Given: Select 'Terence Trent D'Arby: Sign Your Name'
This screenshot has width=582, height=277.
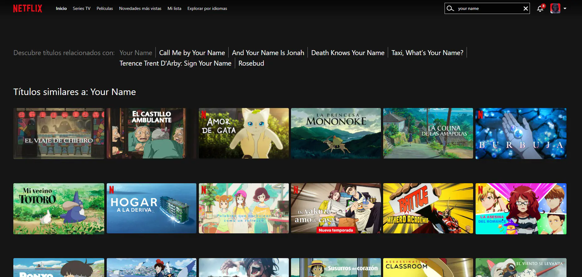Looking at the screenshot, I should tap(176, 63).
